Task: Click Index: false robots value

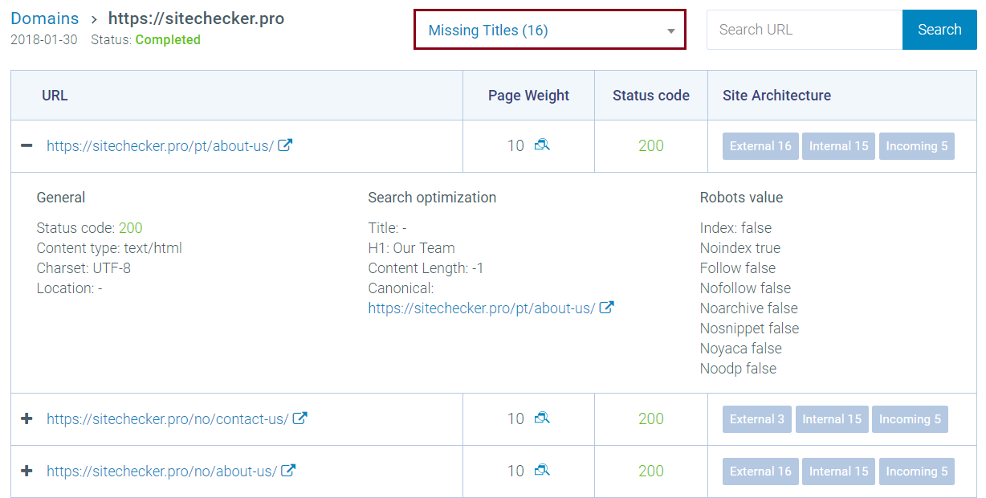Action: click(x=735, y=228)
